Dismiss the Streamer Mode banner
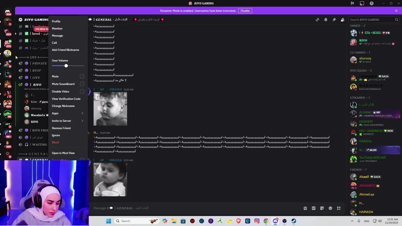Screen dimensions: 402x226 click(x=396, y=11)
